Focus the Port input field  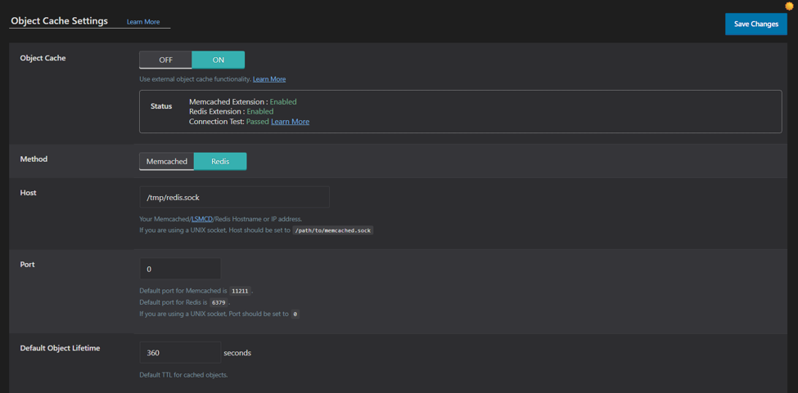[x=180, y=269]
